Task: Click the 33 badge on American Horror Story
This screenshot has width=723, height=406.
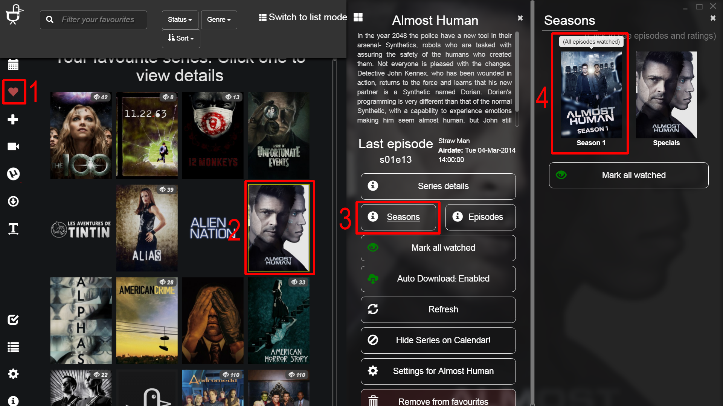Action: [x=298, y=282]
